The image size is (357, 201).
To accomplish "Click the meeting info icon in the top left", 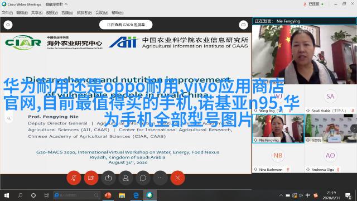I will [8, 25].
